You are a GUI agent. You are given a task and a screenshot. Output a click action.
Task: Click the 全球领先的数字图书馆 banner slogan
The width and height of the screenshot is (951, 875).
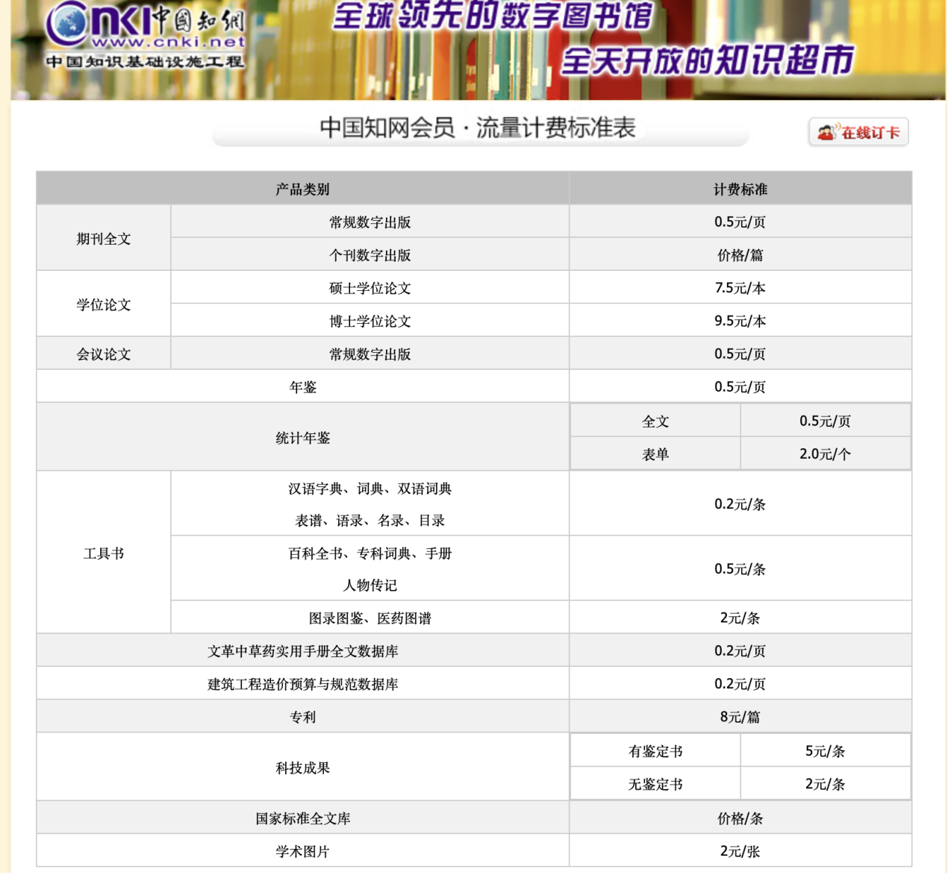(x=493, y=16)
